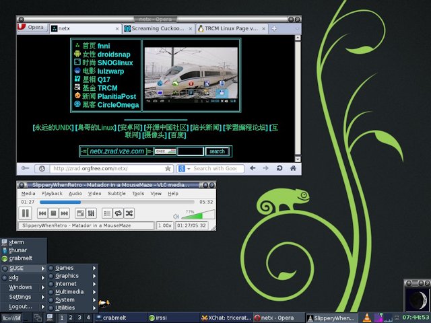Reload the page in Opera
431x323 pixels.
coord(279,168)
